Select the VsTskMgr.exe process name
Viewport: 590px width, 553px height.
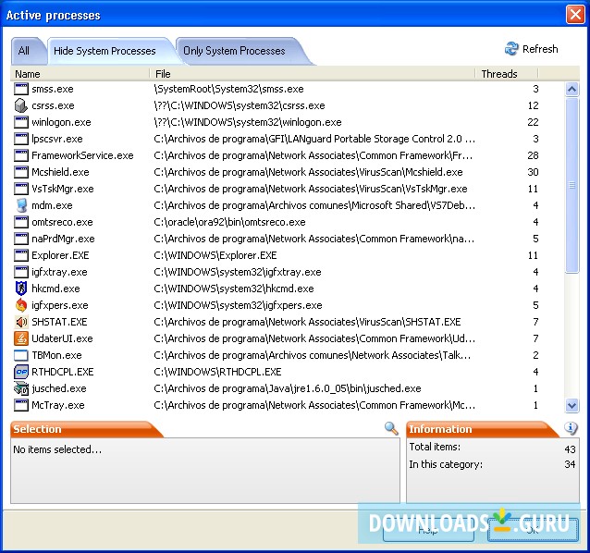63,189
